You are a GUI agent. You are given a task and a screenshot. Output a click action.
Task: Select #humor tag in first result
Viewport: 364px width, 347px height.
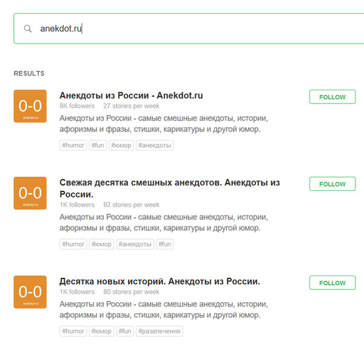tap(73, 145)
